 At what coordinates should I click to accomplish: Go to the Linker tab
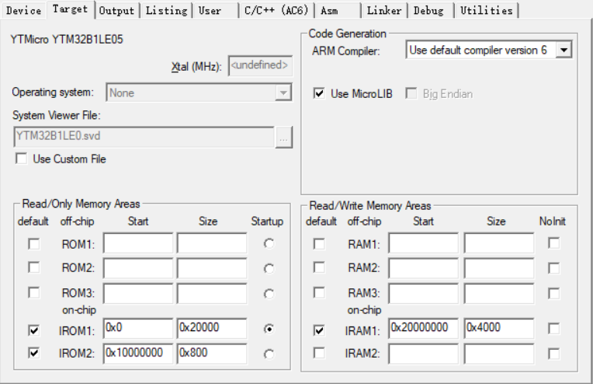(384, 10)
